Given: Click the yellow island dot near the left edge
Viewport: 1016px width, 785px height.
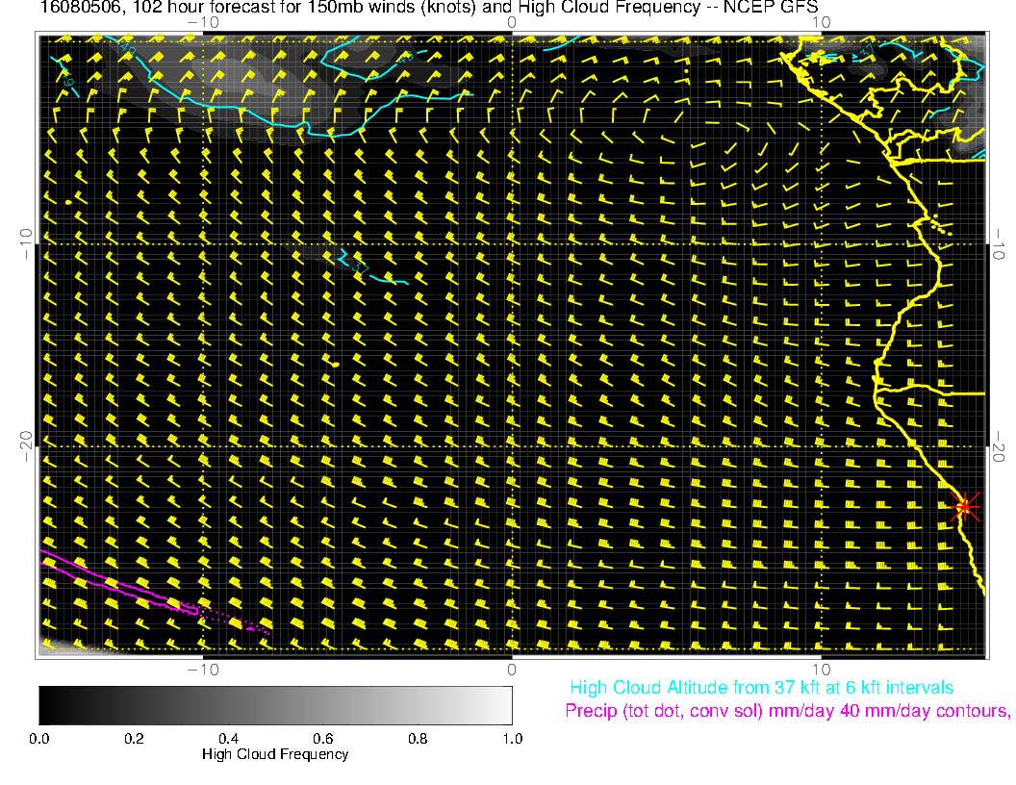Looking at the screenshot, I should tap(67, 202).
